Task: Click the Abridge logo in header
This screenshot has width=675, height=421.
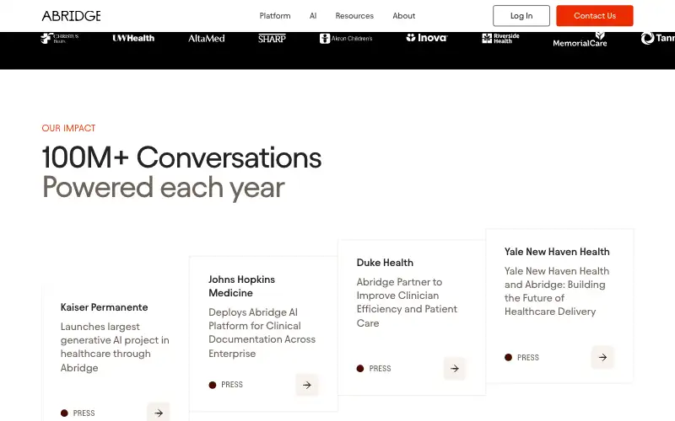Action: pos(72,16)
